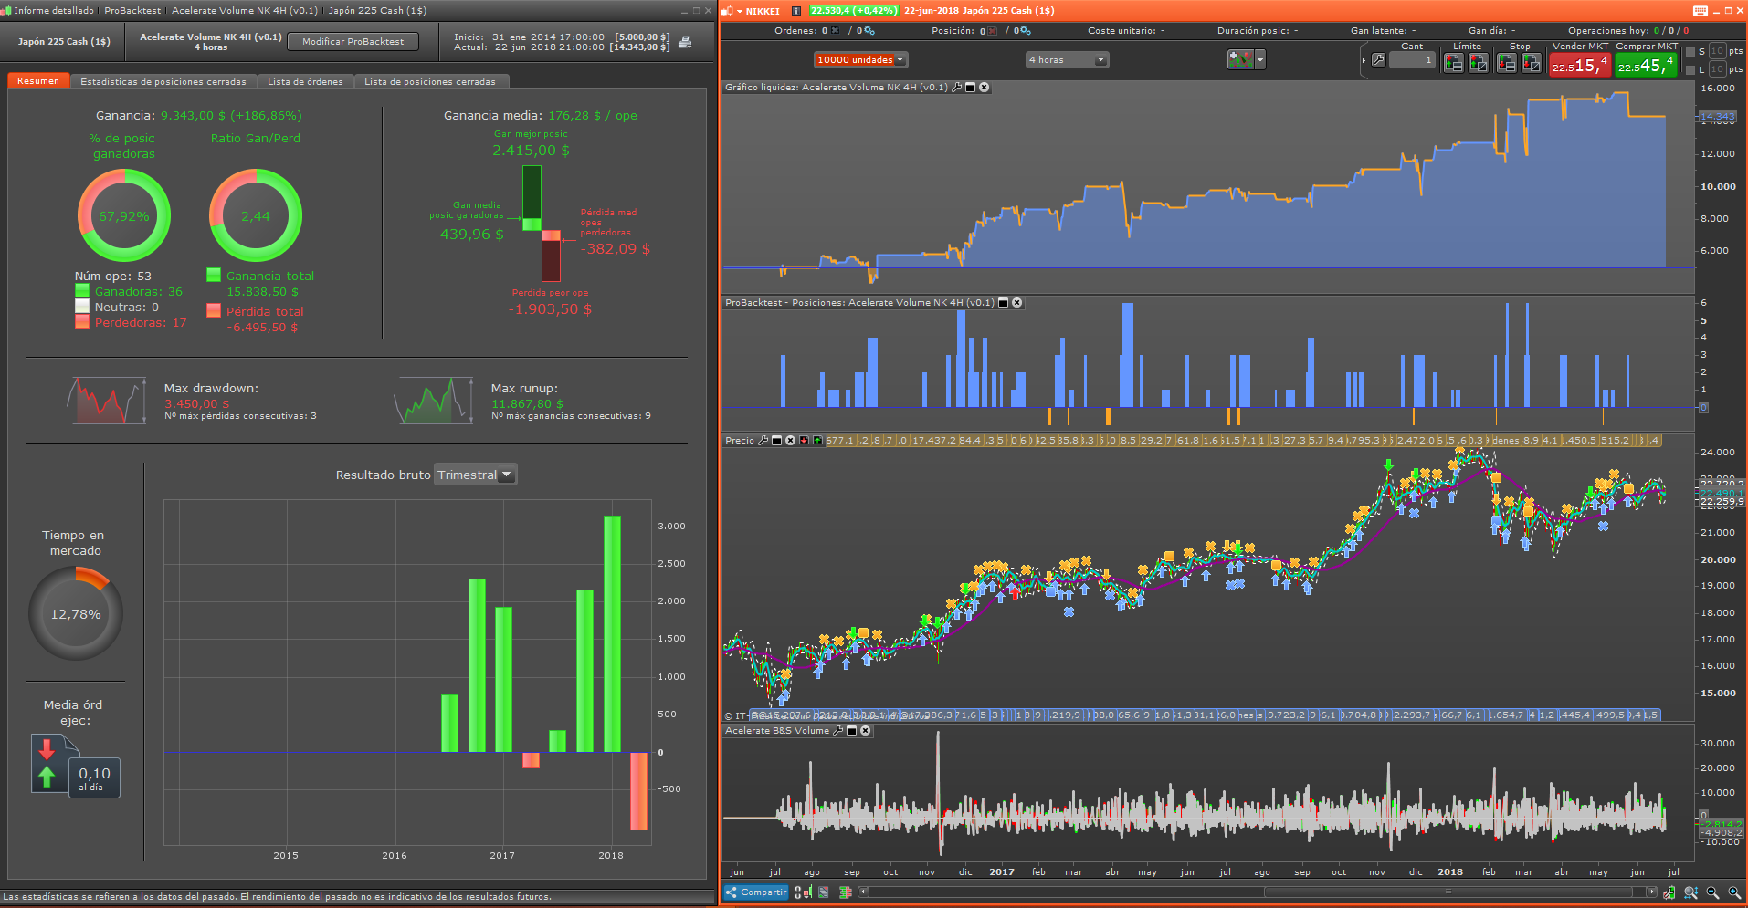
Task: Click the icon left of the magnifier buttons
Action: click(1669, 892)
